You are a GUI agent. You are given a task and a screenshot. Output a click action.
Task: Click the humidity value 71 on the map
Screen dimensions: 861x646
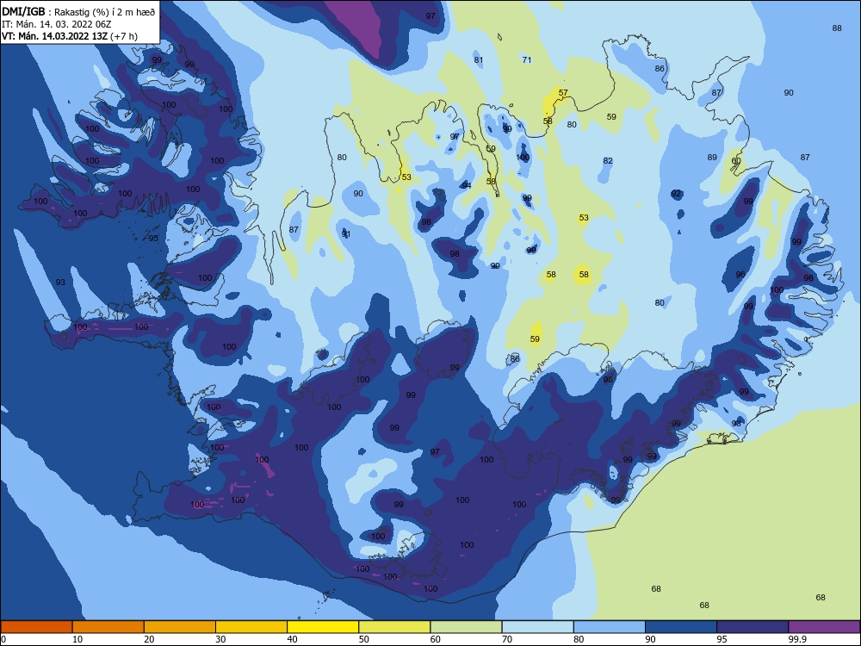[527, 60]
